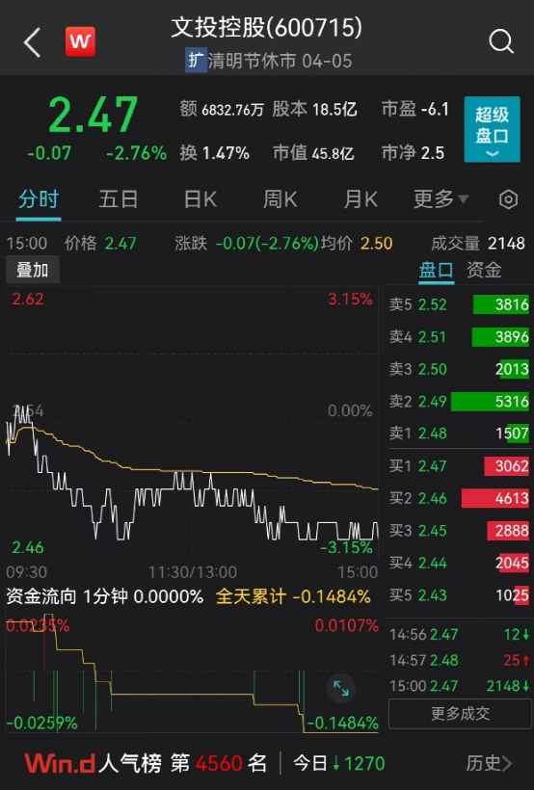The height and width of the screenshot is (790, 534).
Task: Tap 成交量 2148 volume value
Action: click(478, 244)
